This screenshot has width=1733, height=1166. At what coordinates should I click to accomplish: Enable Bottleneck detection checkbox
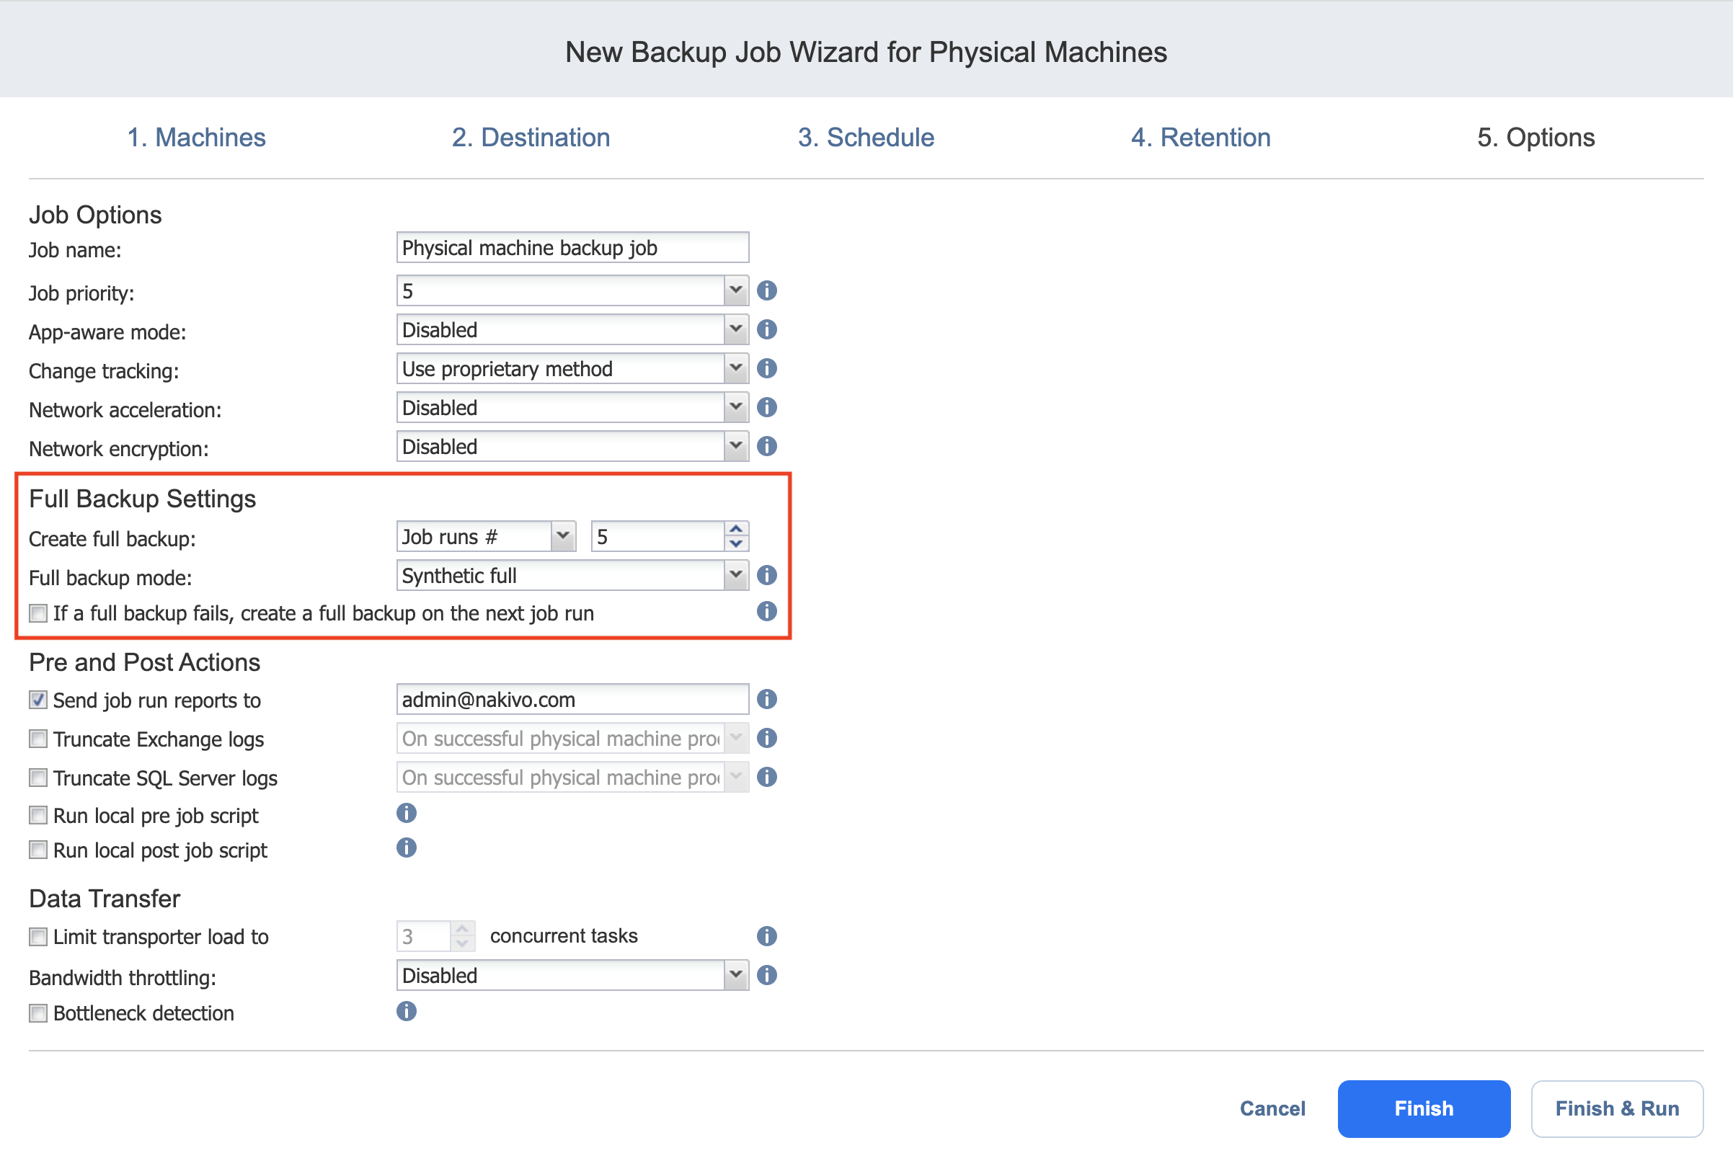[x=38, y=1013]
